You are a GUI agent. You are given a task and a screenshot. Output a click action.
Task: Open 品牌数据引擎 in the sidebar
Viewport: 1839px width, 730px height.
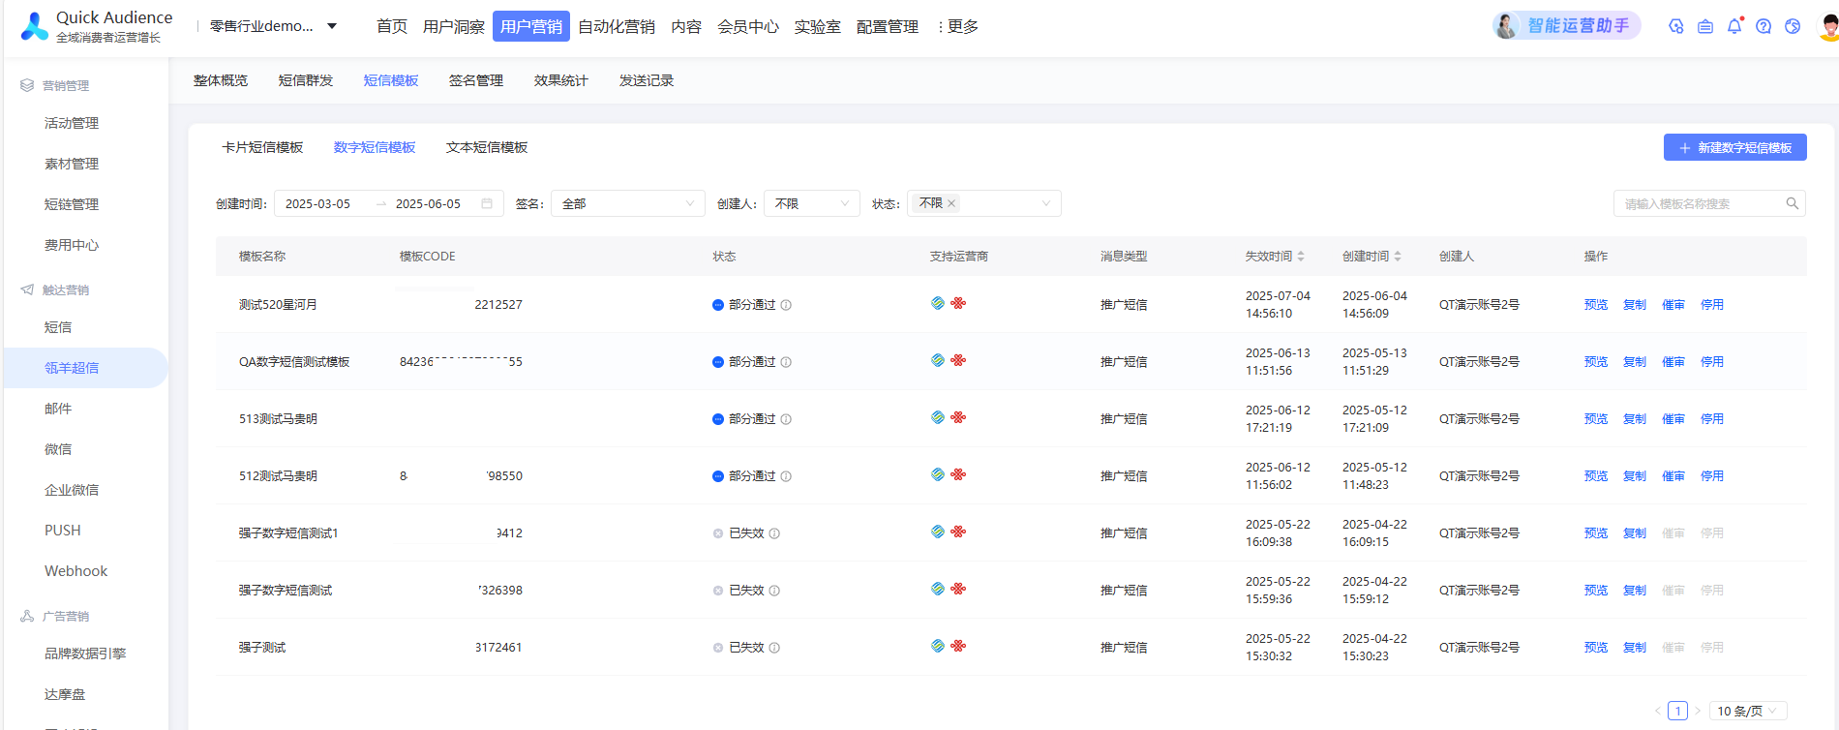pyautogui.click(x=85, y=654)
